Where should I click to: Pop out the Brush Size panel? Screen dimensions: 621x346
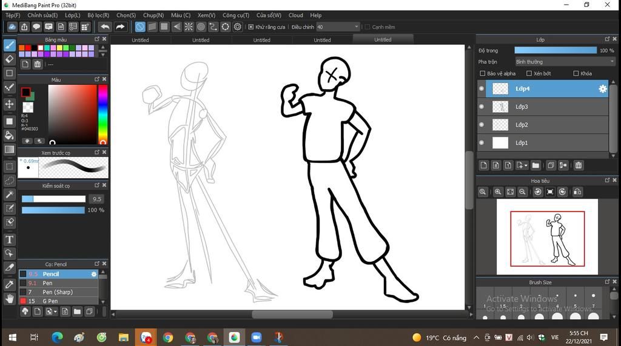click(607, 282)
